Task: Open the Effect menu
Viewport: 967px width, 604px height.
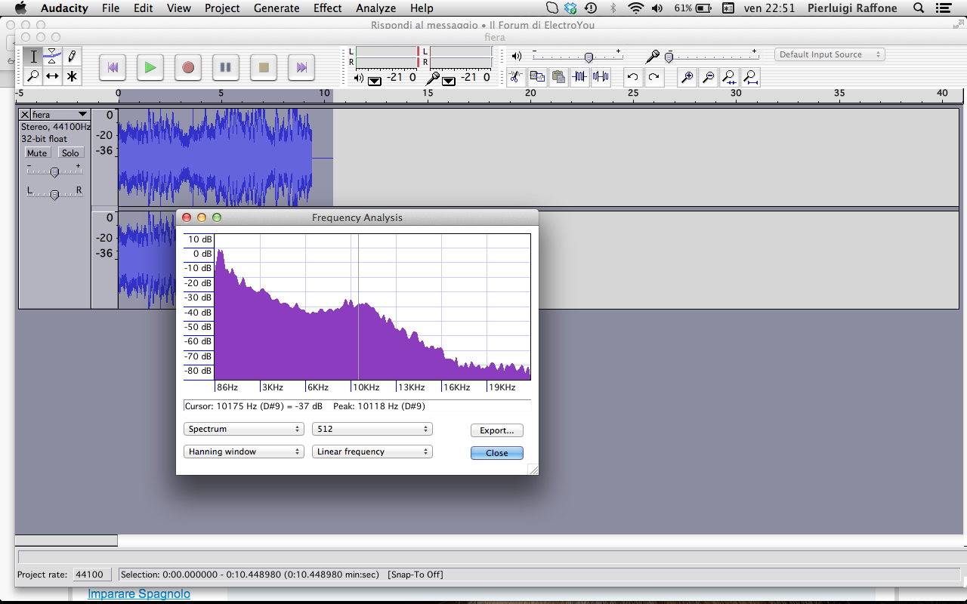Action: point(327,8)
